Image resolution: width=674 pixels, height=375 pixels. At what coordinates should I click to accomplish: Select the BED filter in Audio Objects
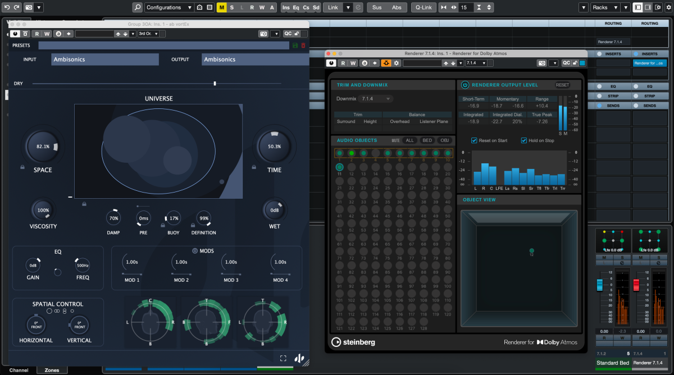point(427,140)
